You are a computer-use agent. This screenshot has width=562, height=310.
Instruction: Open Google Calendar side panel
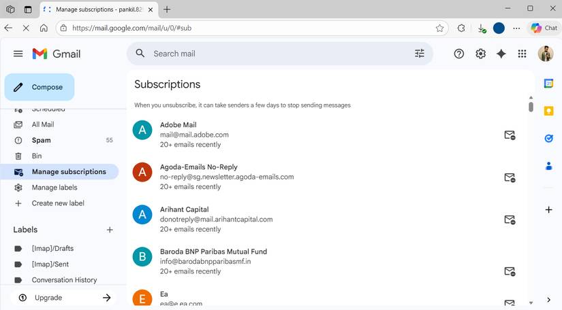coord(548,84)
